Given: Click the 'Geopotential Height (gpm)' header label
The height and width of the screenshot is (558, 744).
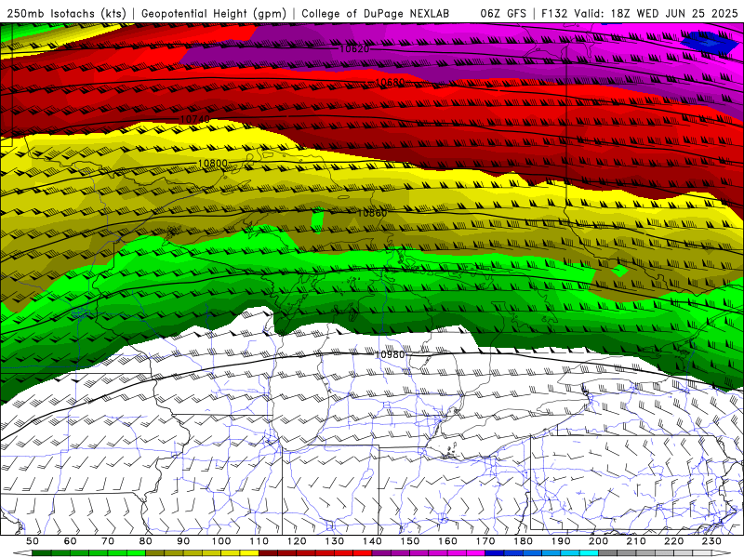Looking at the screenshot, I should pos(214,14).
